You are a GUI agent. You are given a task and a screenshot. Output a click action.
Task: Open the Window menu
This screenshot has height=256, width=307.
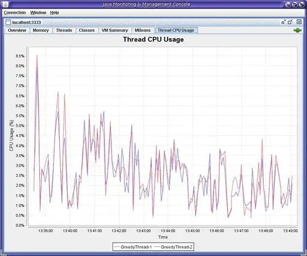coord(38,13)
